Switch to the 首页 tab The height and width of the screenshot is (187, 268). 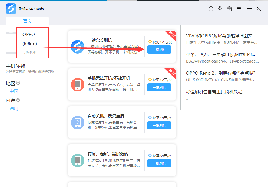tap(27, 21)
